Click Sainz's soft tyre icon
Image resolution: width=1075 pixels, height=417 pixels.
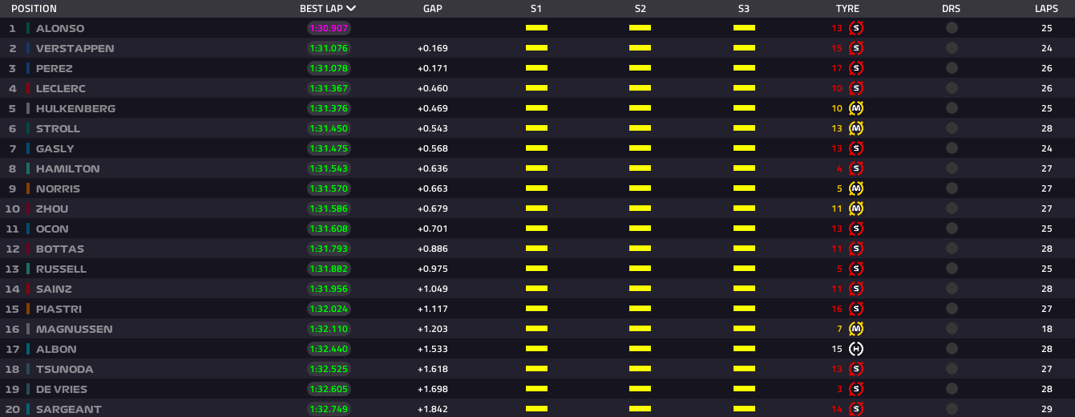click(x=856, y=289)
